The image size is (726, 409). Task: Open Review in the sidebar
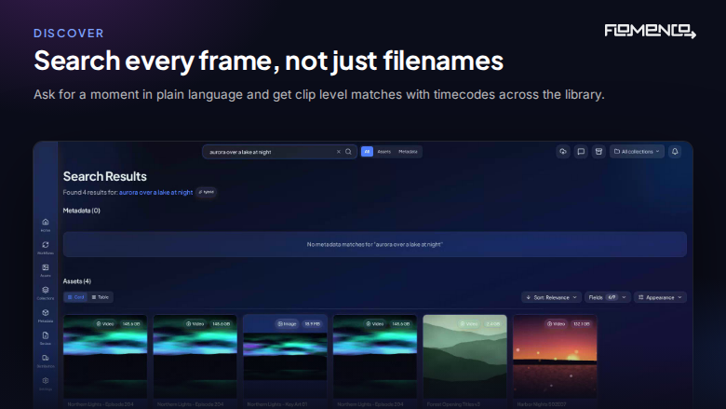point(46,338)
